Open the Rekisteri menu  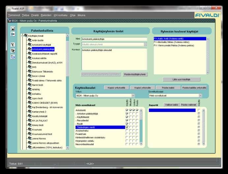tap(46, 15)
